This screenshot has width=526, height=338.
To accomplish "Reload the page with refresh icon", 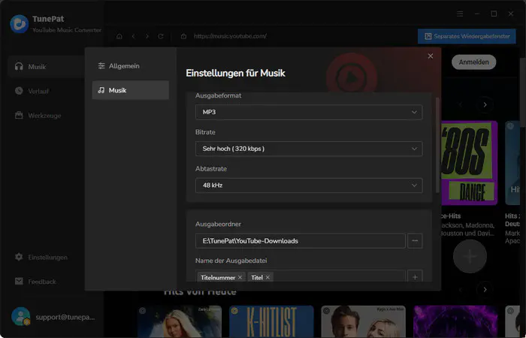I will (x=161, y=36).
